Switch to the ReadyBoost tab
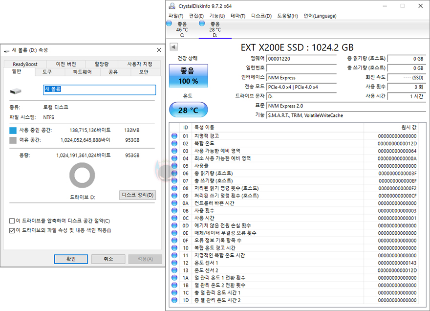Viewport: 430px width, 311px height. coord(25,64)
